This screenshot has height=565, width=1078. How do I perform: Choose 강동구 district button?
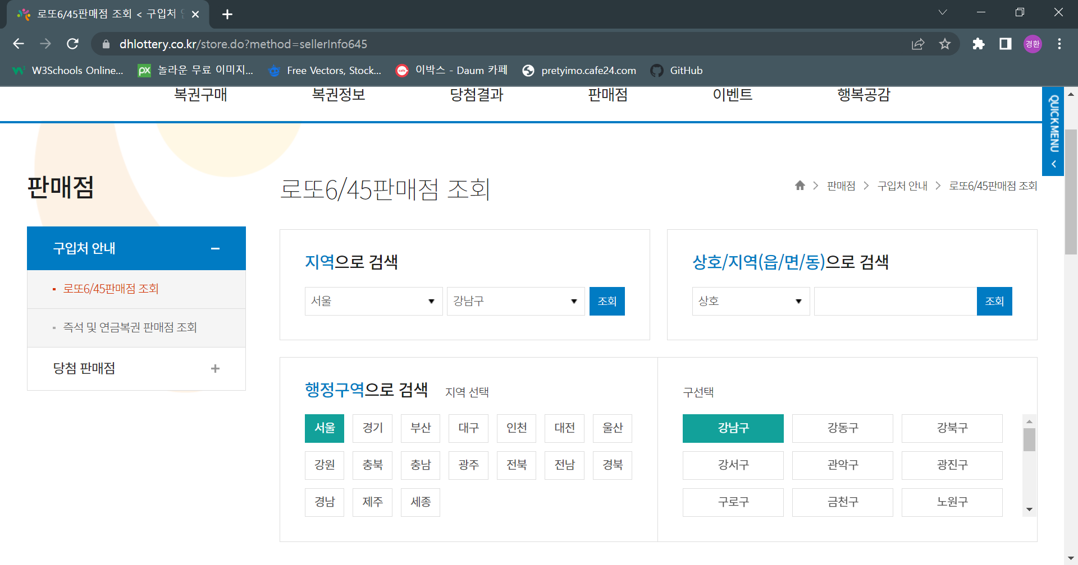click(x=843, y=428)
